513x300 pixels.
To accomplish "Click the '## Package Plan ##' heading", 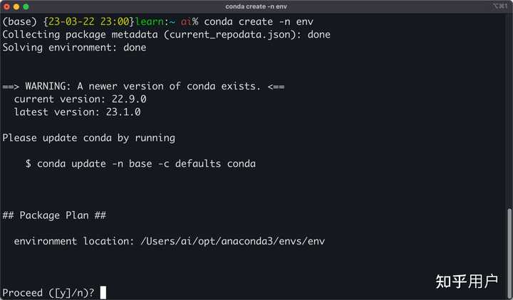I will click(54, 215).
